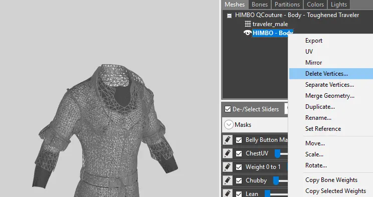
Task: Select Copy Selected Weights menu entry
Action: click(331, 191)
